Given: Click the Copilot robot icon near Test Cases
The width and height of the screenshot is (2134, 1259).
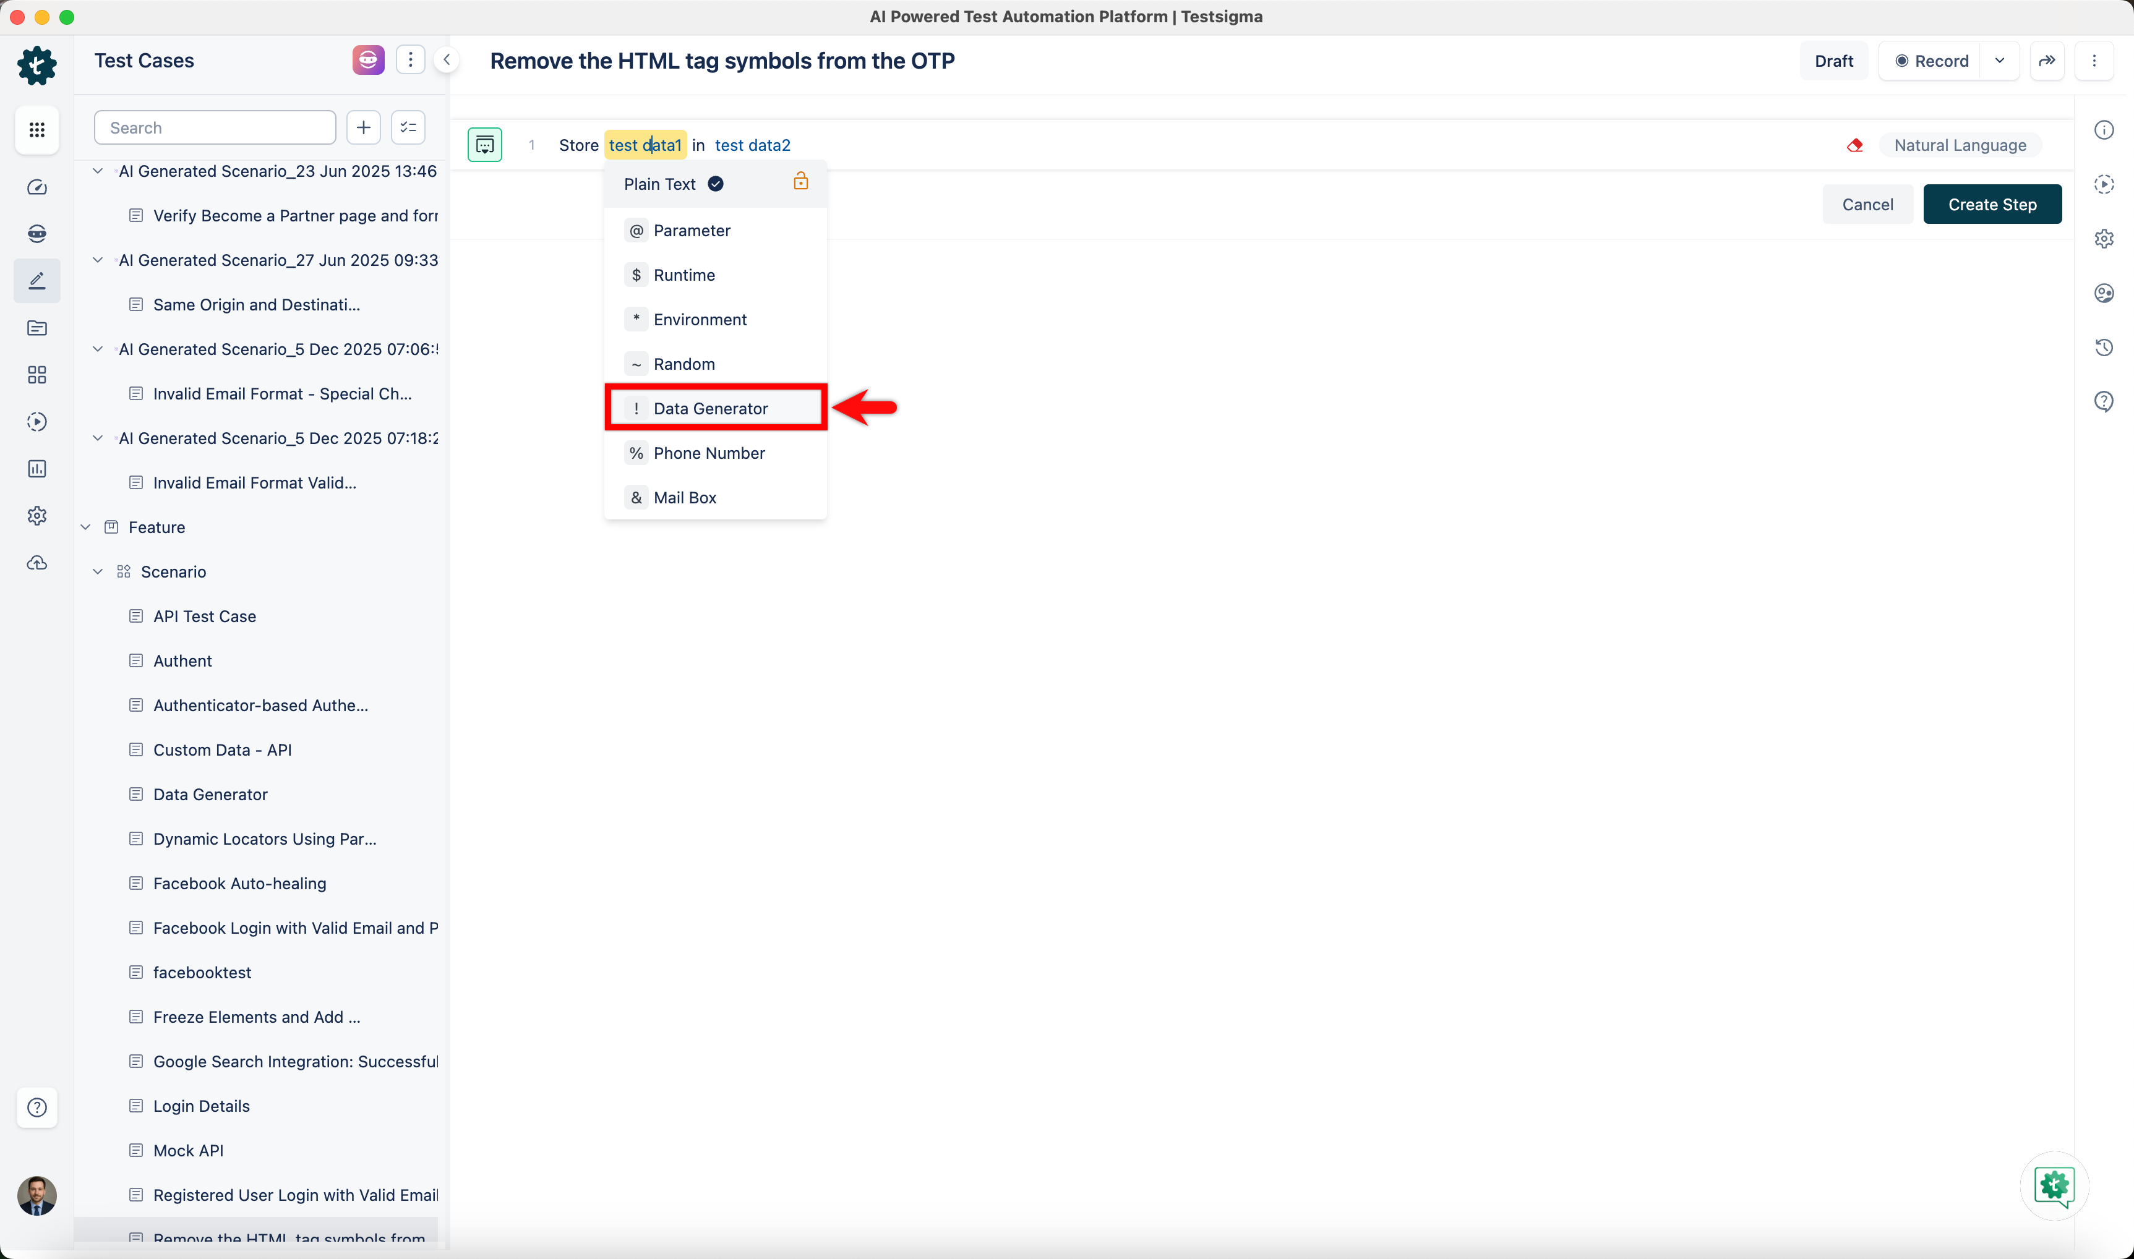Looking at the screenshot, I should point(368,60).
